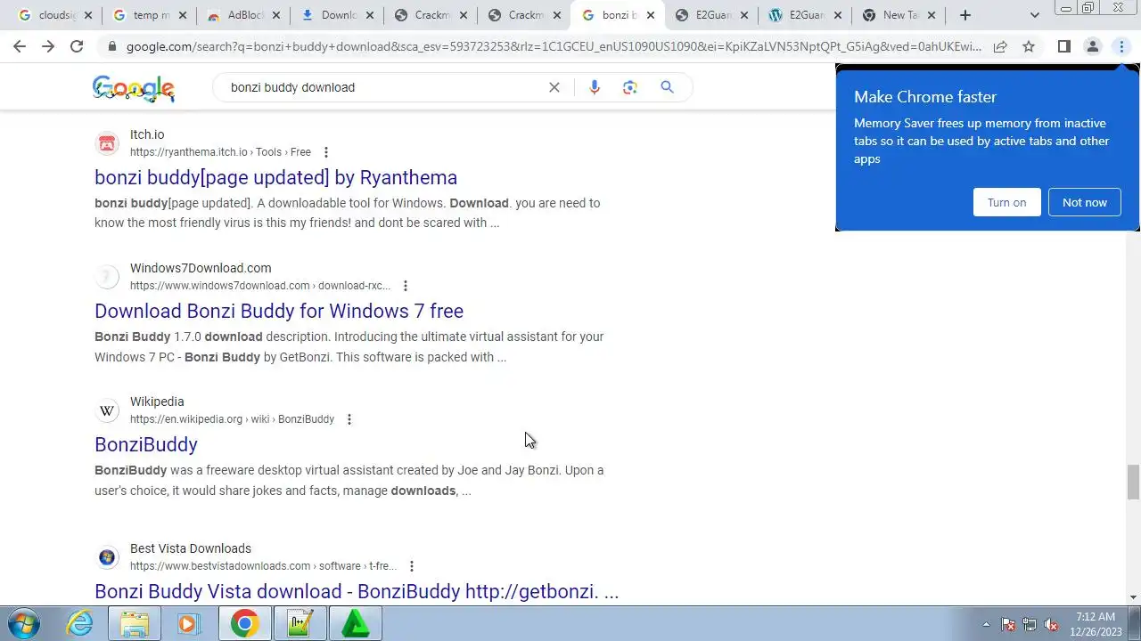Launch Internet Explorer from the taskbar
The height and width of the screenshot is (641, 1141).
click(x=79, y=624)
